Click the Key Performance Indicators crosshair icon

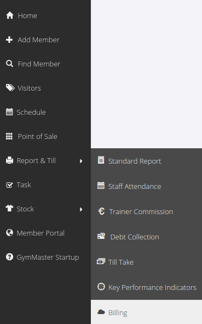[x=101, y=287]
